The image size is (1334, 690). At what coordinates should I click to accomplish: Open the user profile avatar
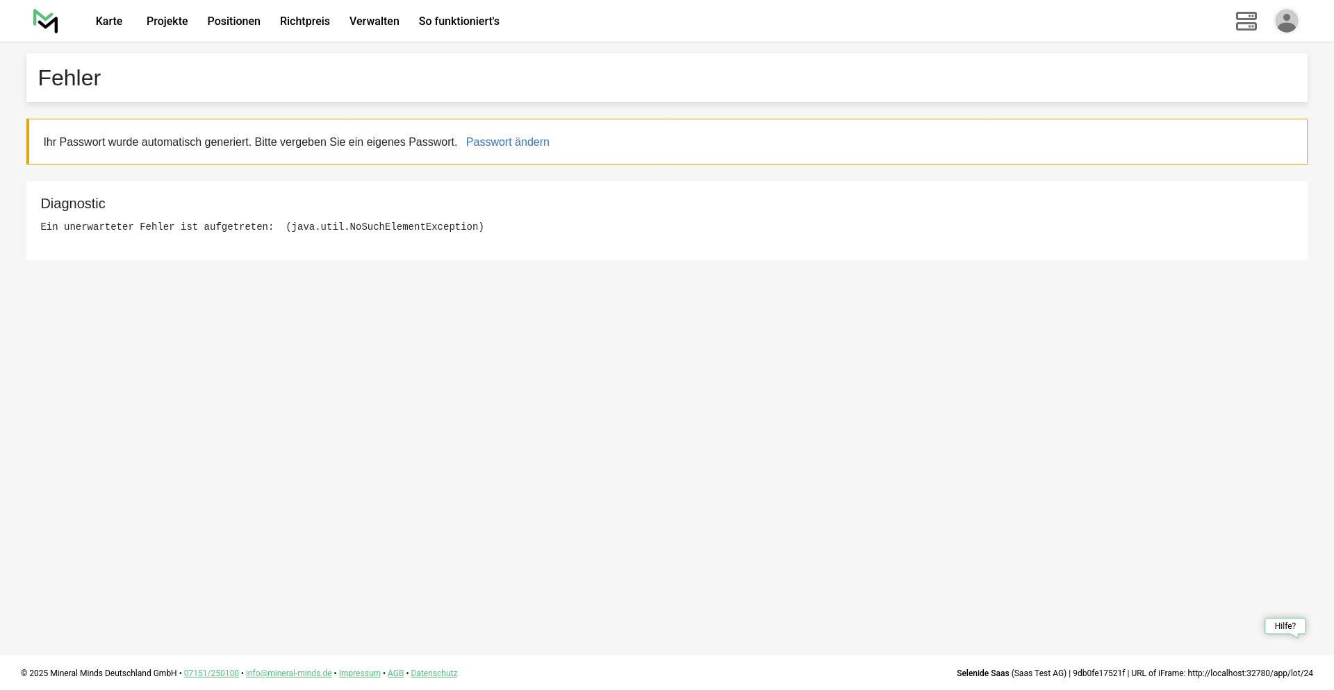(1286, 21)
